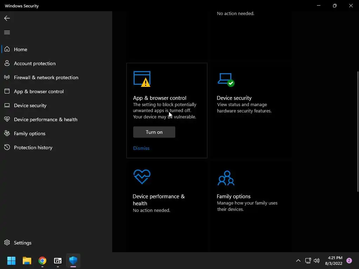359x269 pixels.
Task: Click the Device performance heart tile icon
Action: point(142,177)
